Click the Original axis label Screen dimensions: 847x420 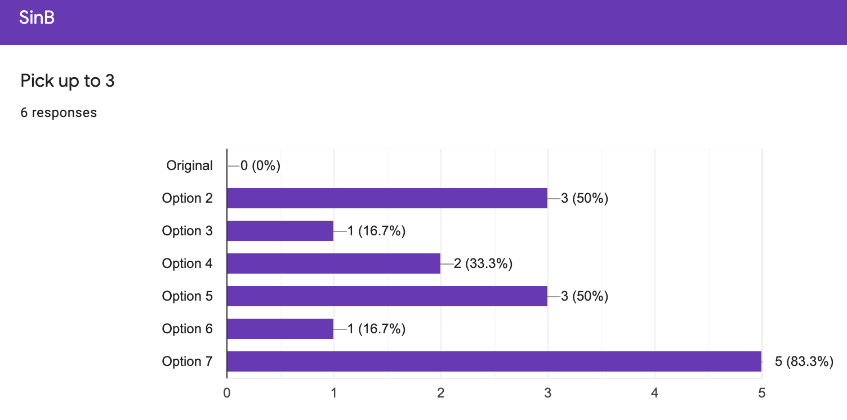(189, 166)
